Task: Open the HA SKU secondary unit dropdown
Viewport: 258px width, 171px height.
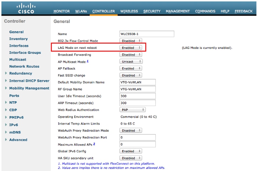Action: click(x=131, y=158)
